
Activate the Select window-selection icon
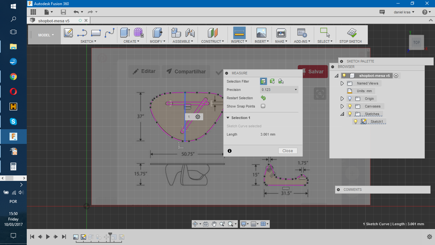(x=325, y=33)
